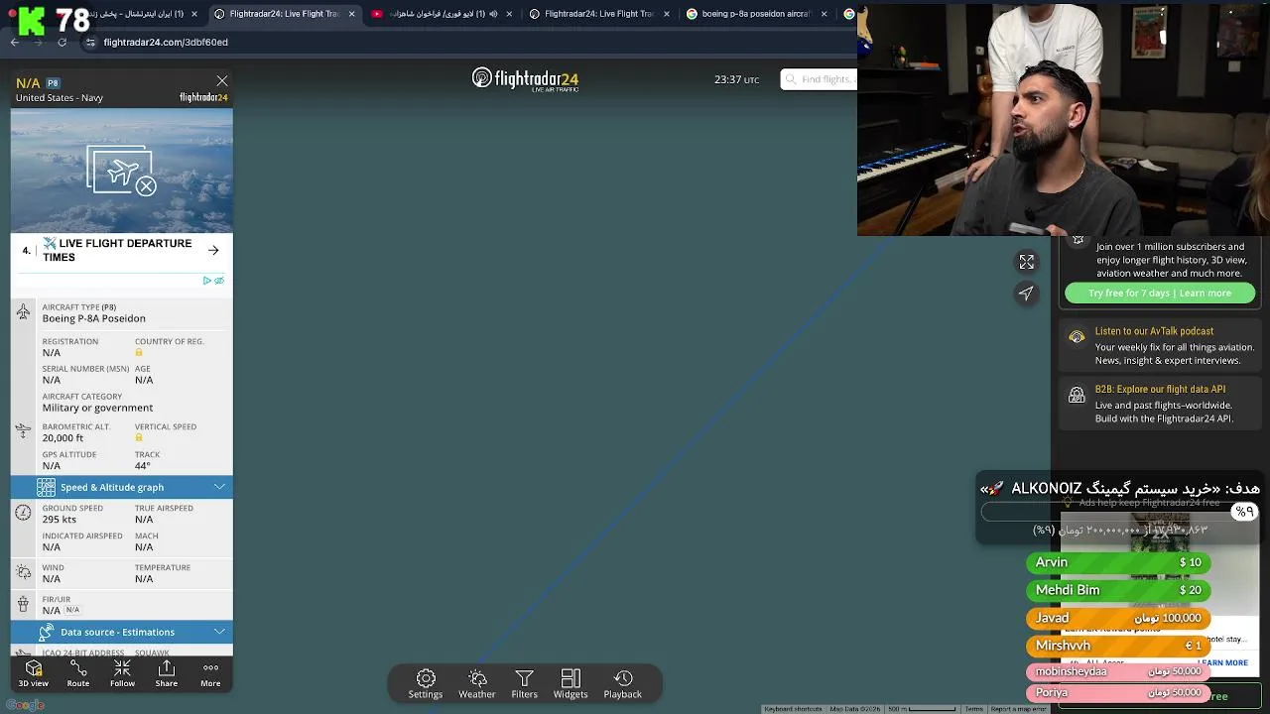The width and height of the screenshot is (1270, 714).
Task: Click the site info icon in address bar
Action: coord(90,43)
